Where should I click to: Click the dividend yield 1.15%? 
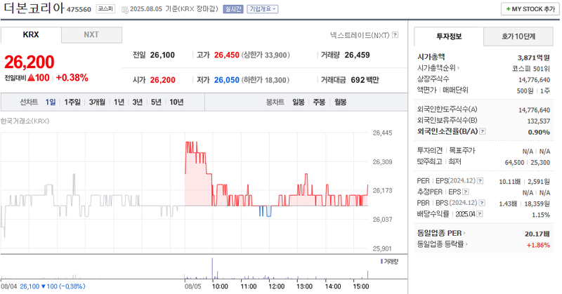tap(541, 215)
